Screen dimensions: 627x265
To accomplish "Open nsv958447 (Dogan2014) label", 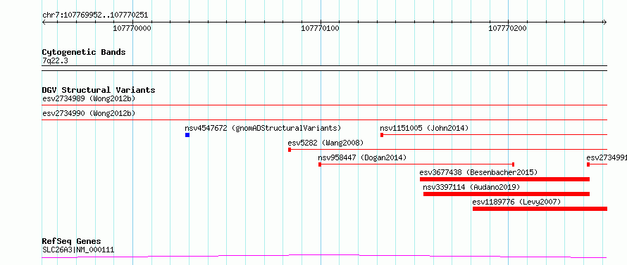I will click(x=362, y=157).
